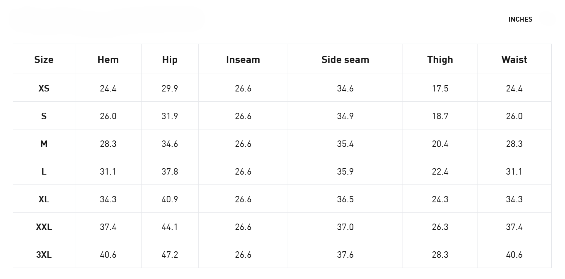This screenshot has height=279, width=565.
Task: Click the XL size row label
Action: 44,199
